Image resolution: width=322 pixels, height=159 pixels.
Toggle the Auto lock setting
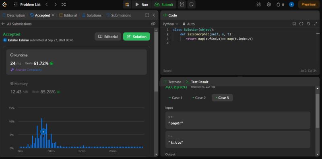pyautogui.click(x=189, y=24)
